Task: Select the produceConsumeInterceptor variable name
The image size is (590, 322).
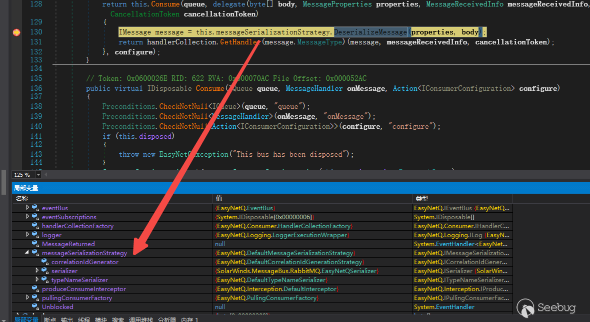Action: [x=84, y=289]
